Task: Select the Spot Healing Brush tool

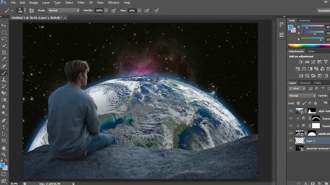Action: coord(4,66)
